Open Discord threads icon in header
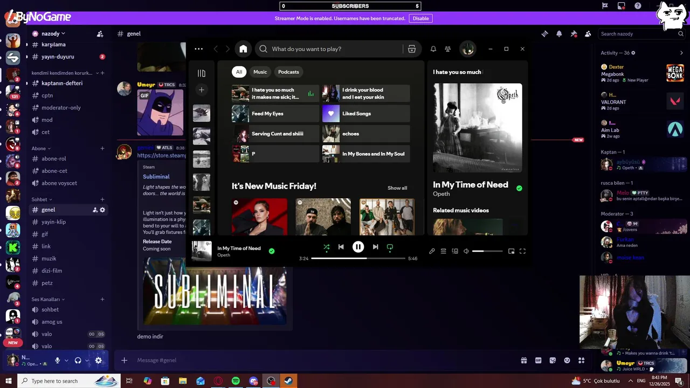Viewport: 690px width, 388px height. click(545, 34)
